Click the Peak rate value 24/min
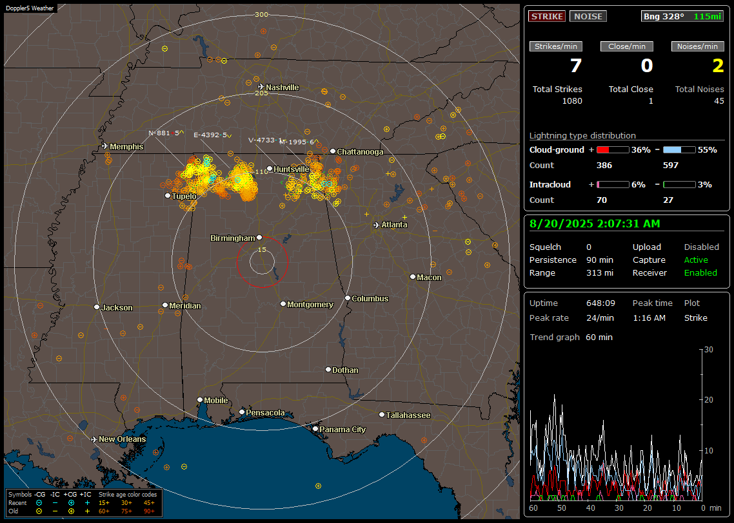This screenshot has width=734, height=523. pos(600,318)
